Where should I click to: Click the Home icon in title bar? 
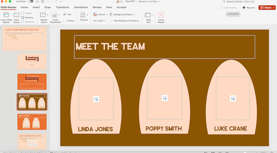[x=37, y=1]
